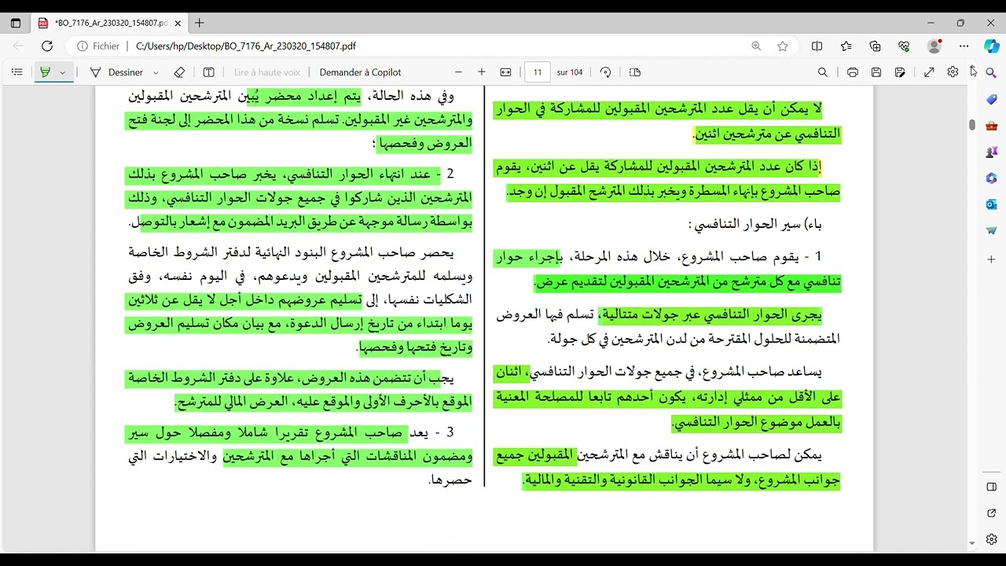Click Lire à haute voix
Image resolution: width=1006 pixels, height=566 pixels.
coord(267,72)
